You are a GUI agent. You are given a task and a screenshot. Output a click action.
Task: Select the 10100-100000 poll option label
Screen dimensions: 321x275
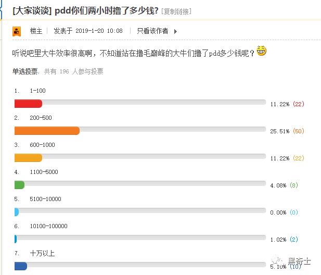click(x=48, y=227)
